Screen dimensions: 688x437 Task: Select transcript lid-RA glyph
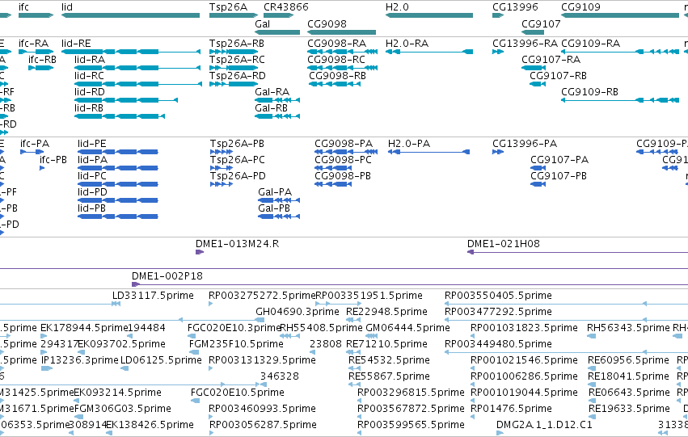(137, 68)
